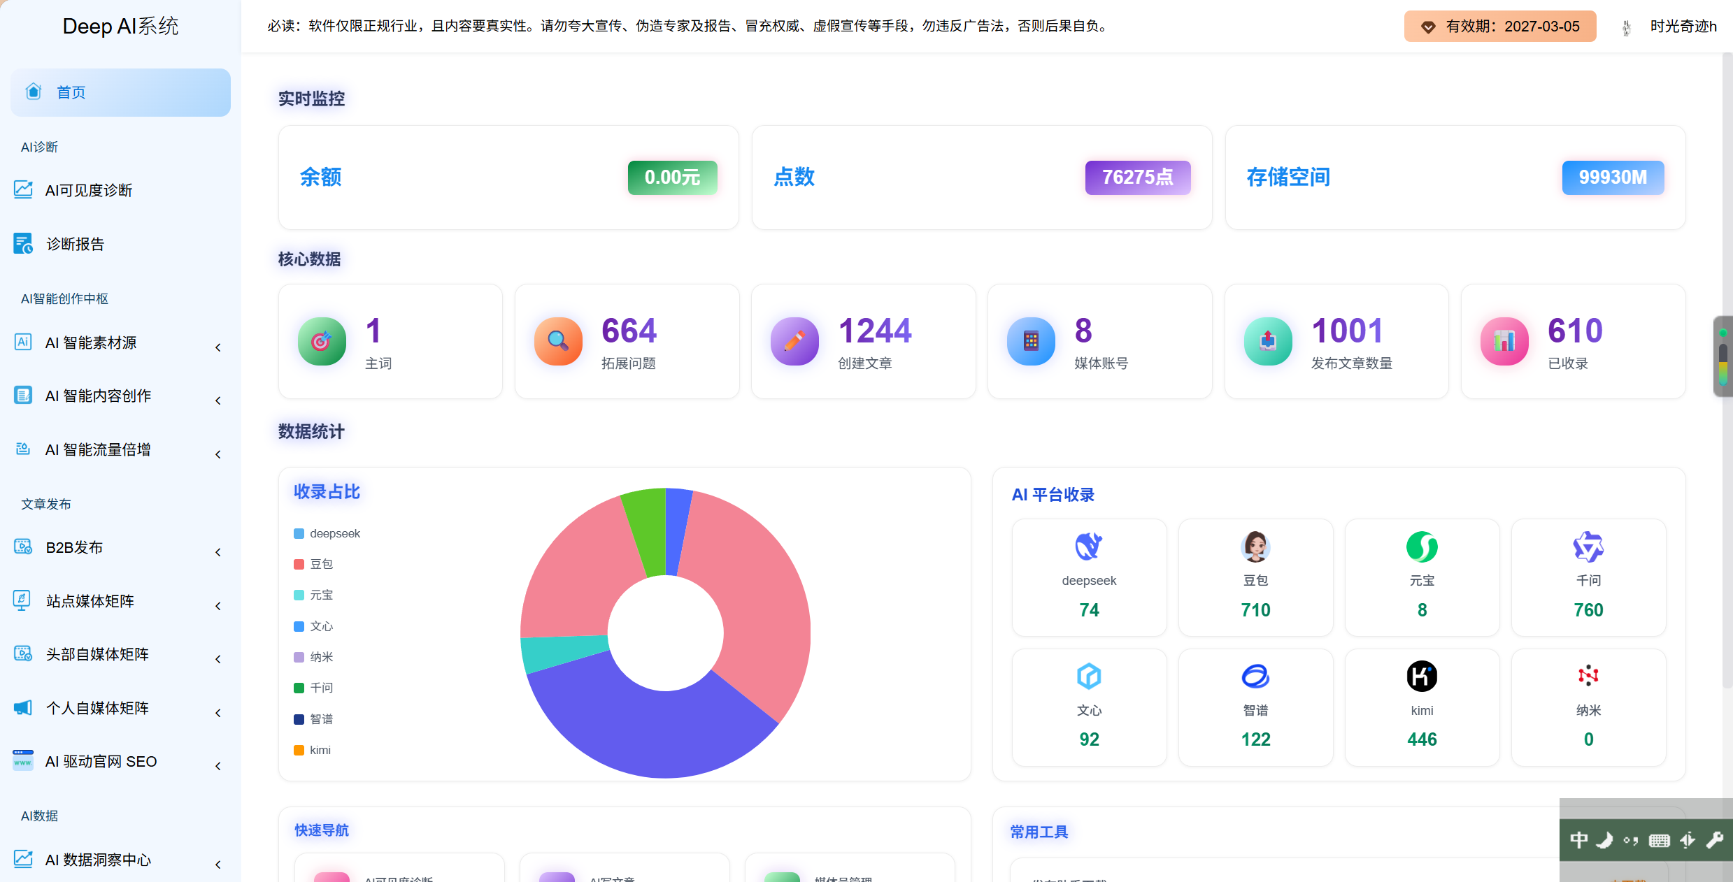1733x882 pixels.
Task: Click the 99930M storage badge
Action: (1613, 178)
